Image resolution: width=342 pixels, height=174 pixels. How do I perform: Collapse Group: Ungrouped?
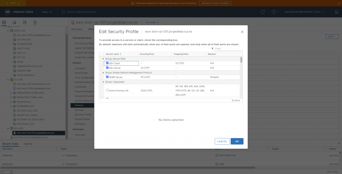[x=103, y=82]
